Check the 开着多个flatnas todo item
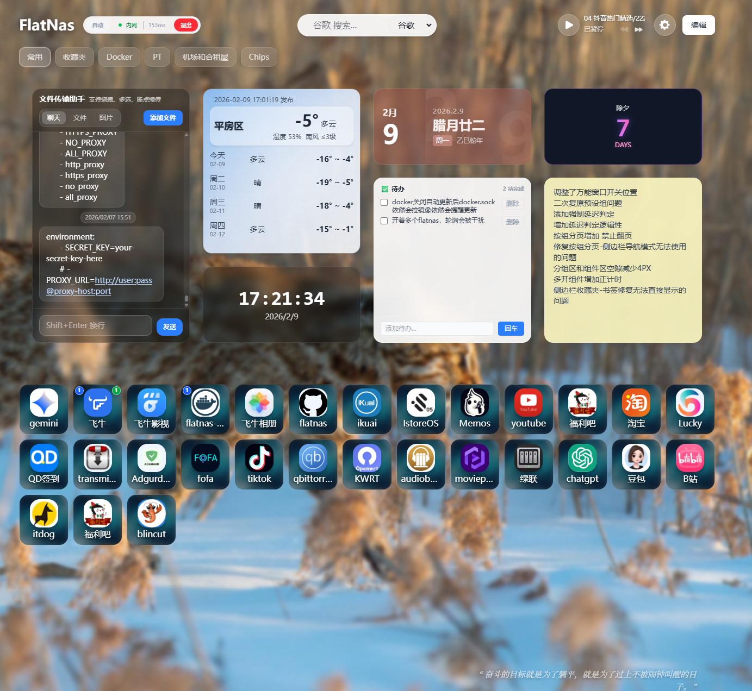 (384, 221)
